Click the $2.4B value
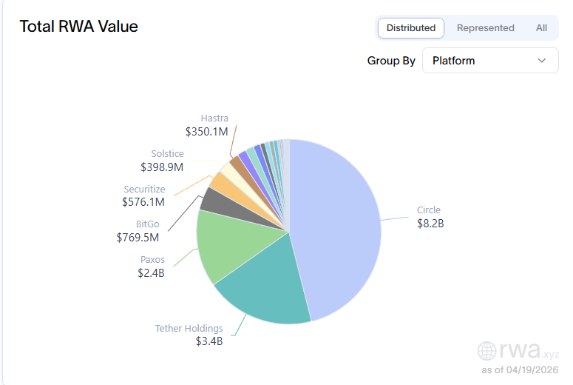Image resolution: width=573 pixels, height=385 pixels. 151,273
